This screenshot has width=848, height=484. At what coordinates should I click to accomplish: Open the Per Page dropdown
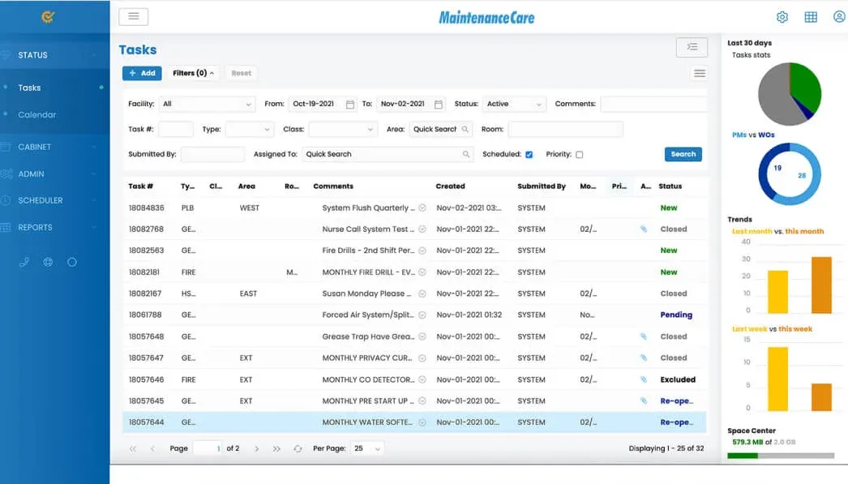[367, 449]
